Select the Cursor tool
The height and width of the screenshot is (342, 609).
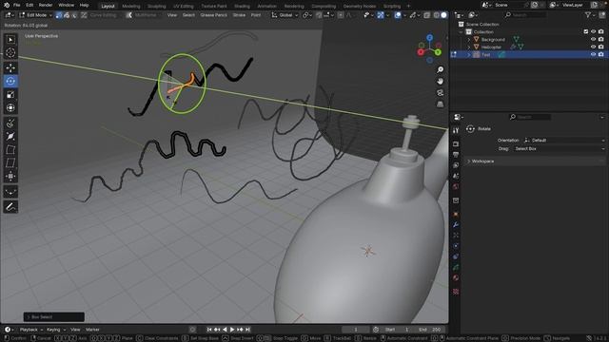click(10, 53)
